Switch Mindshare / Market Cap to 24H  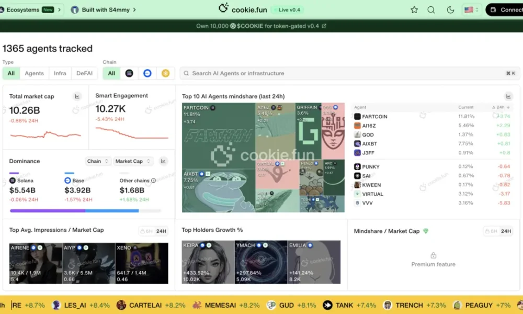(x=506, y=231)
